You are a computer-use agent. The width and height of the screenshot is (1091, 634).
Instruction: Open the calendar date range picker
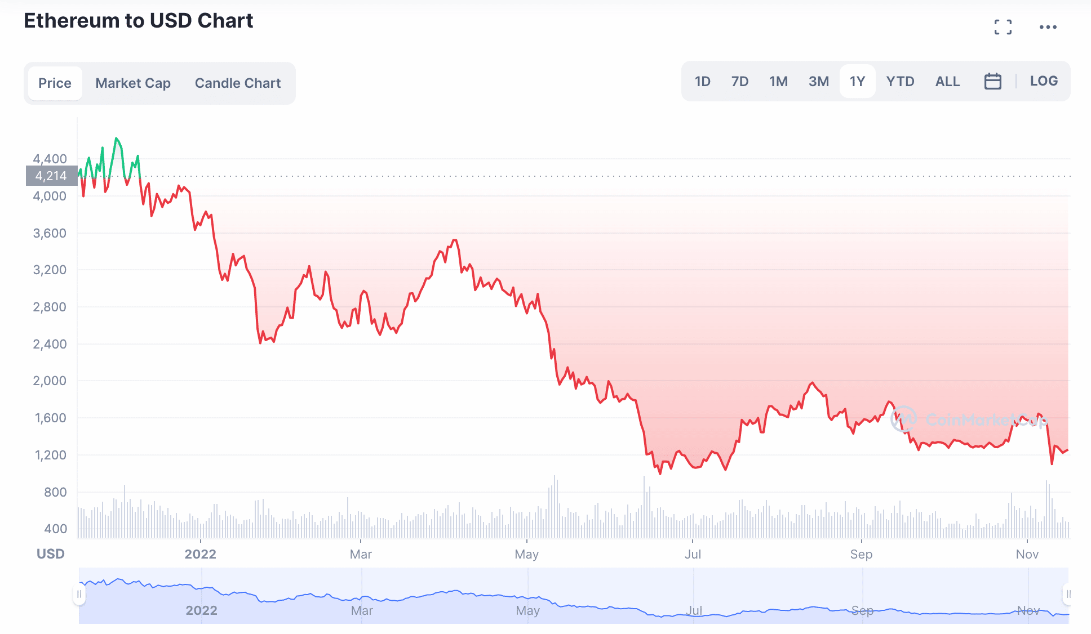[992, 82]
